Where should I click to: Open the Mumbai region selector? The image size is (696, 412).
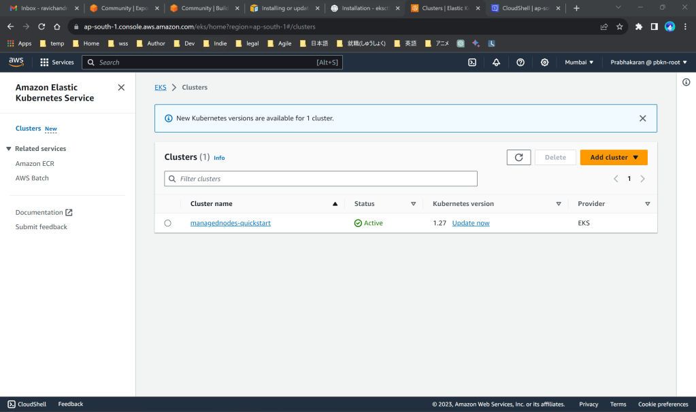tap(579, 62)
